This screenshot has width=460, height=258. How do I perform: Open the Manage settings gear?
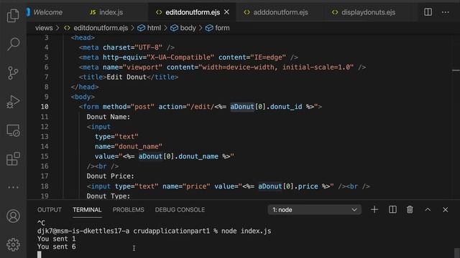coord(13,244)
